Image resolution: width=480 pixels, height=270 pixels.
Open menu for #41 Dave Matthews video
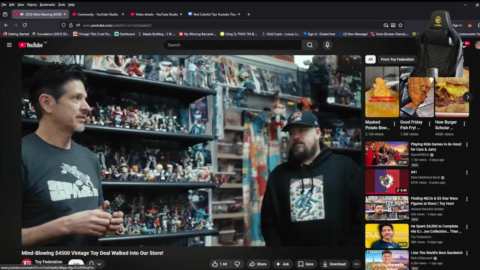[x=467, y=173]
